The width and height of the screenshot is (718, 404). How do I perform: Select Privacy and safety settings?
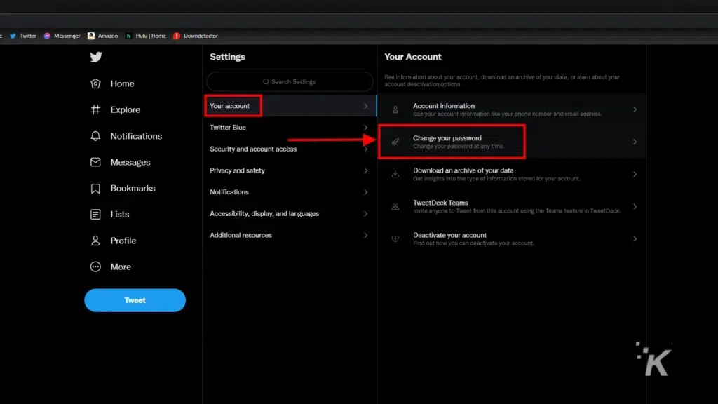(x=290, y=170)
